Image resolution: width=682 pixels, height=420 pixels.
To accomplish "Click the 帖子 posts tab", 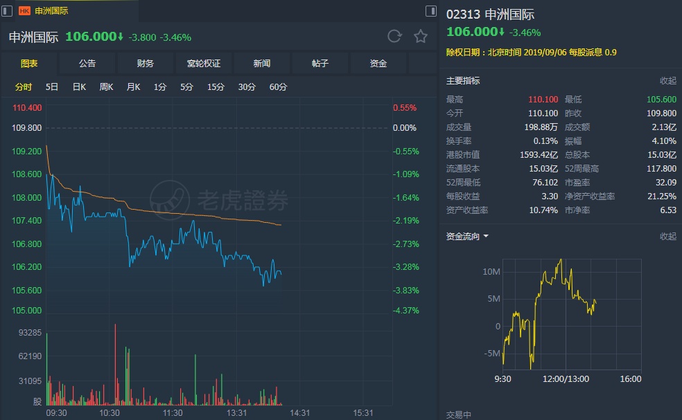I will coord(320,64).
